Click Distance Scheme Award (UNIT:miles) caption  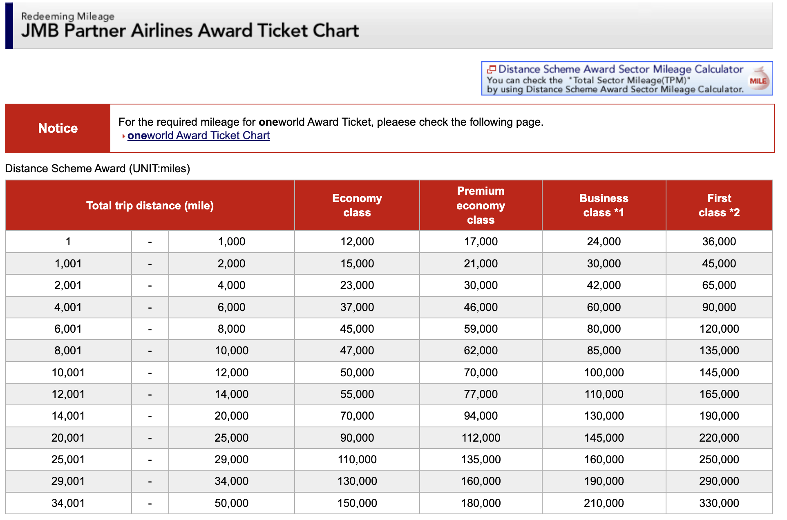[x=98, y=169]
